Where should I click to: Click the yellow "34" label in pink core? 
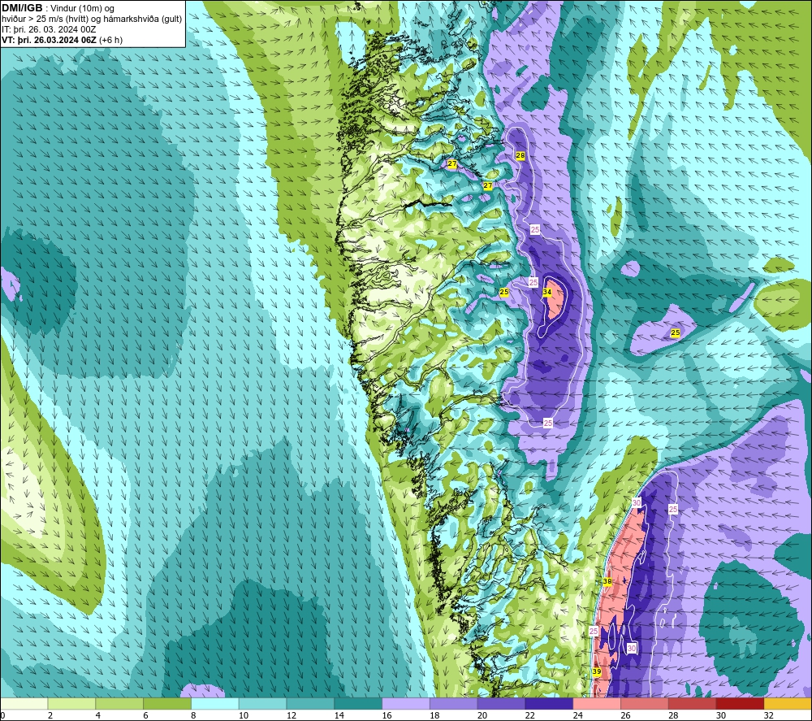(546, 293)
